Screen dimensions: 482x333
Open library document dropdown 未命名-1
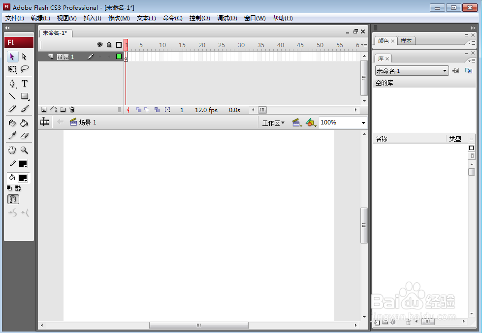(x=412, y=71)
